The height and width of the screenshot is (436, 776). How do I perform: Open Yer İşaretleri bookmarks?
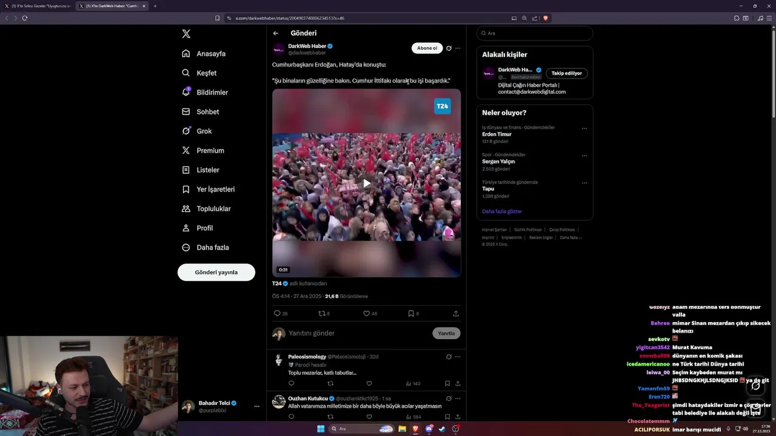tap(209, 189)
